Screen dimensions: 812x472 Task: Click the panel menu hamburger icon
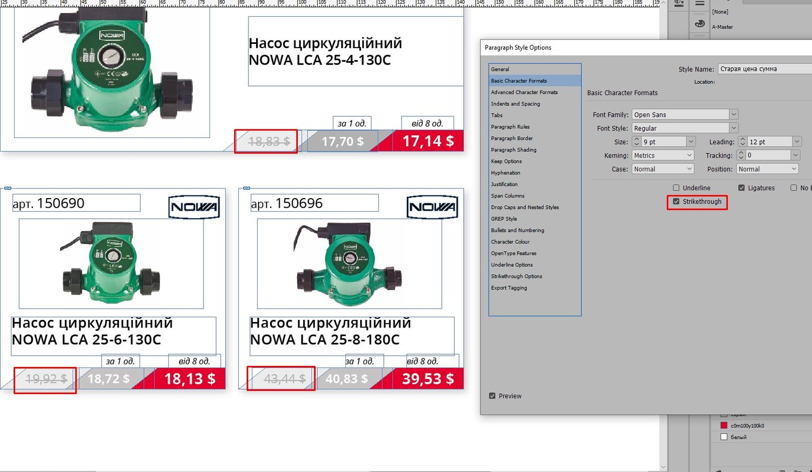700,3
